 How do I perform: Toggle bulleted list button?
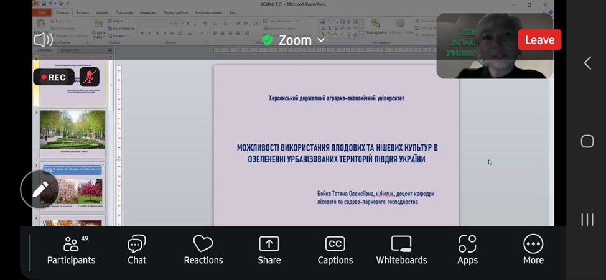tap(216, 24)
